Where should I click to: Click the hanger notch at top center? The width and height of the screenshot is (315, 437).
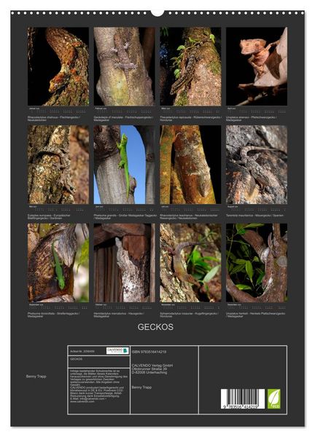click(157, 13)
